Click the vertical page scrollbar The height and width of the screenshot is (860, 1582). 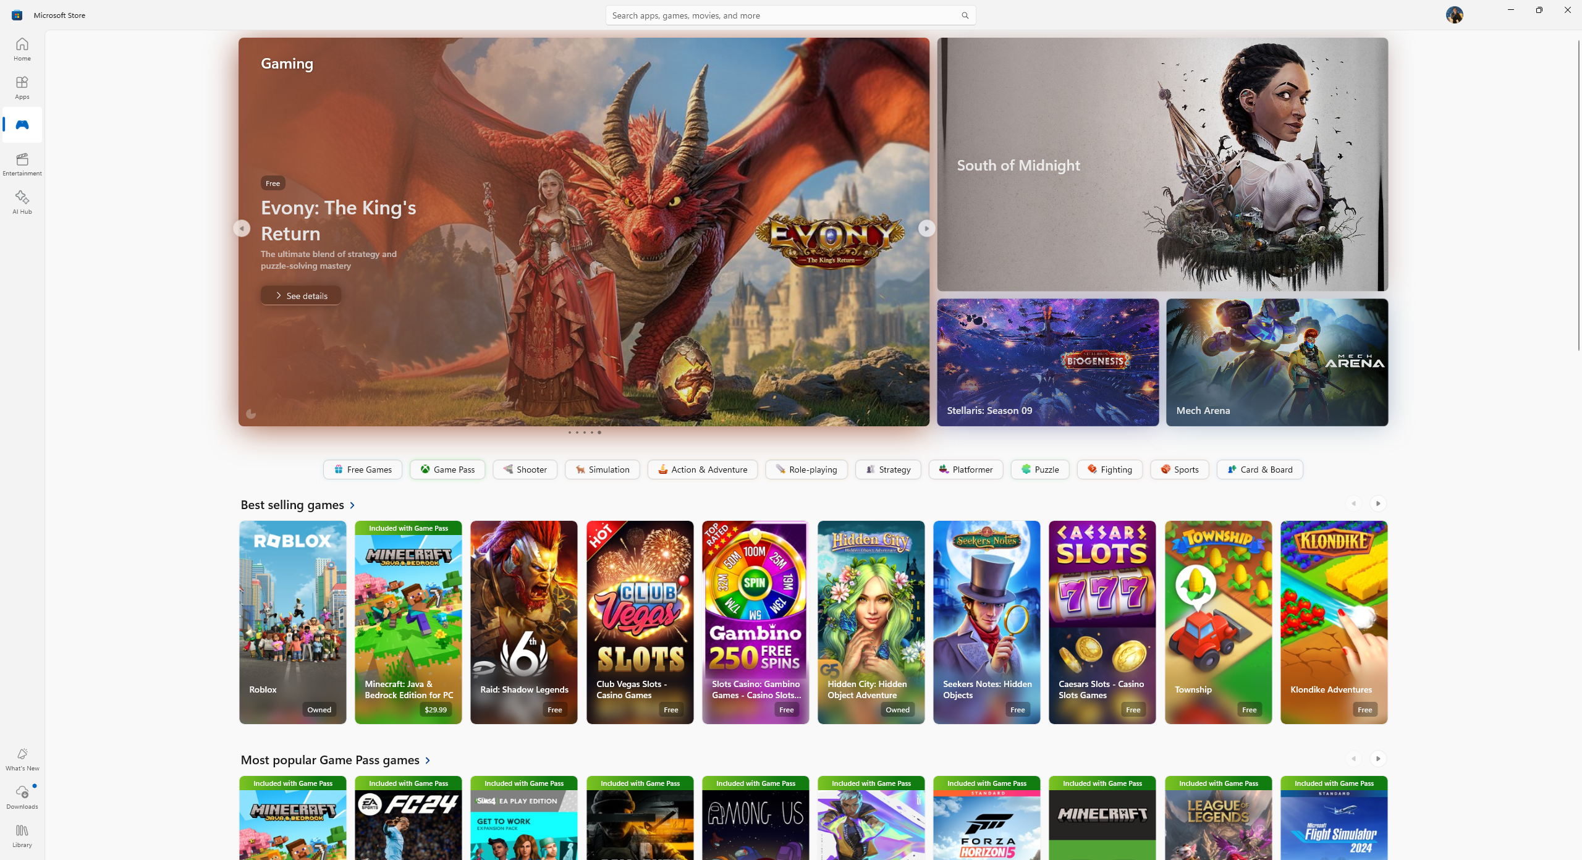point(1578,195)
